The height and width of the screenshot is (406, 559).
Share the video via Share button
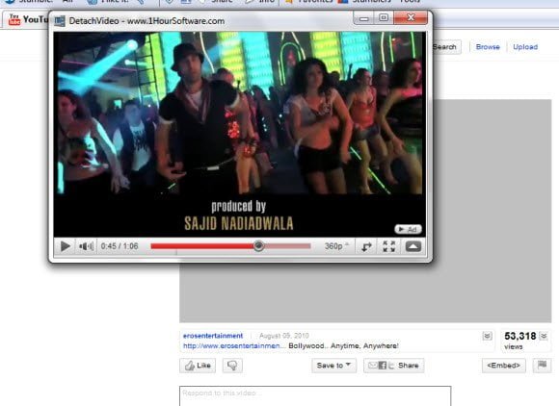click(x=394, y=366)
